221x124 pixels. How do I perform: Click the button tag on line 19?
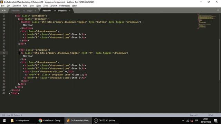[26, 22]
